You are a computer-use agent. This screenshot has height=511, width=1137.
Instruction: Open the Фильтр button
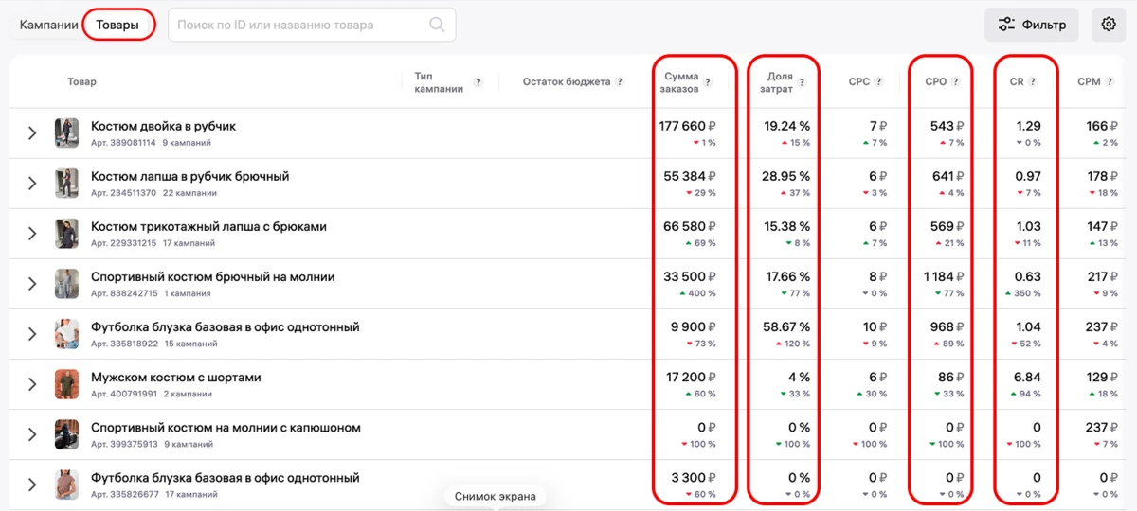(x=1032, y=25)
